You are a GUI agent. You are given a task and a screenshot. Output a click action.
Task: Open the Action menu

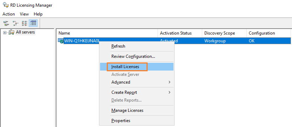coord(9,14)
